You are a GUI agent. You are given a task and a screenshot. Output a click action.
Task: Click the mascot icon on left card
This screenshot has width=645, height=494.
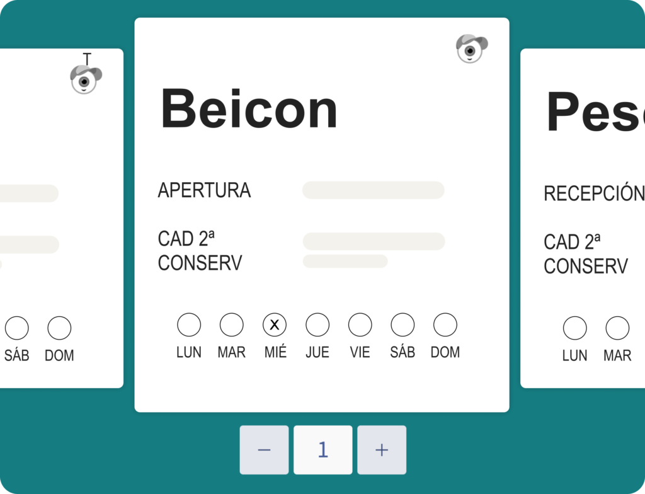click(x=86, y=79)
